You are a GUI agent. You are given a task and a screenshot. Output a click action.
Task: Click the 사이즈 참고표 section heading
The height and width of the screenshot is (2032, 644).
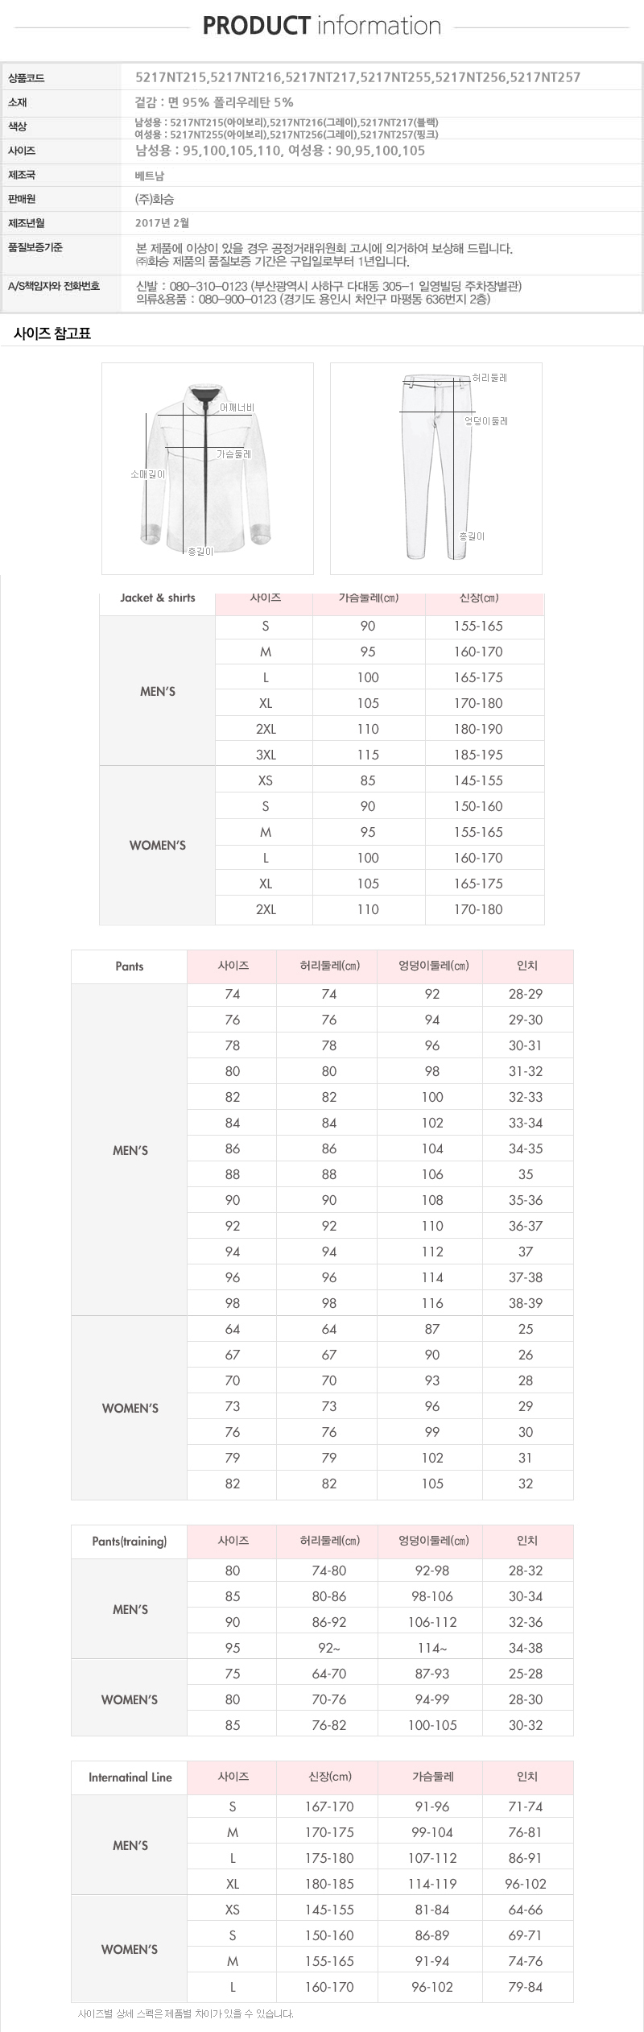point(52,333)
